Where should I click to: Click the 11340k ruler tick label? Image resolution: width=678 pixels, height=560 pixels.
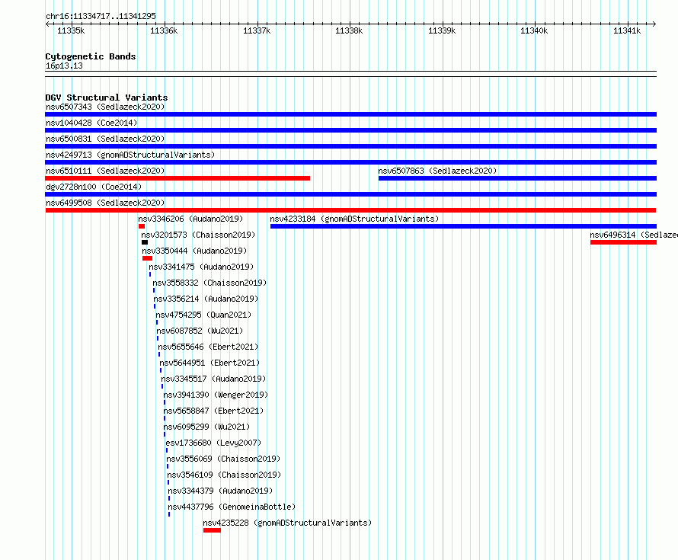click(x=534, y=30)
